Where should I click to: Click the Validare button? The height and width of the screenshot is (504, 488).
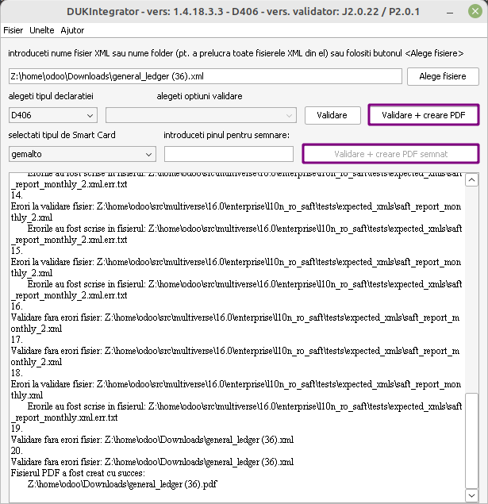click(x=332, y=115)
